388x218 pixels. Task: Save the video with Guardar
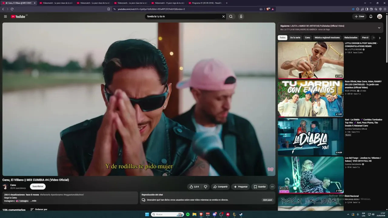coord(260,187)
